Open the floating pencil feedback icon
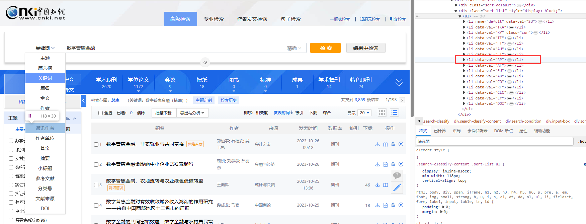Viewport: 586px width, 224px height. [x=397, y=188]
